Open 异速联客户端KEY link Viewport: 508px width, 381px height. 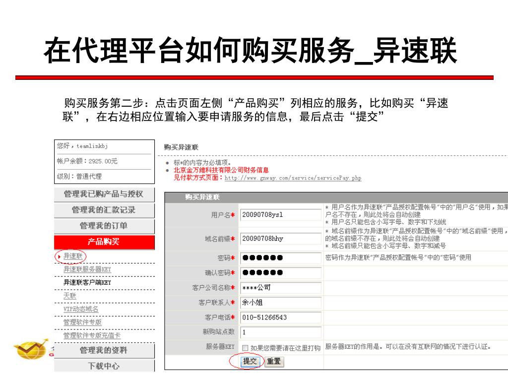click(x=87, y=282)
